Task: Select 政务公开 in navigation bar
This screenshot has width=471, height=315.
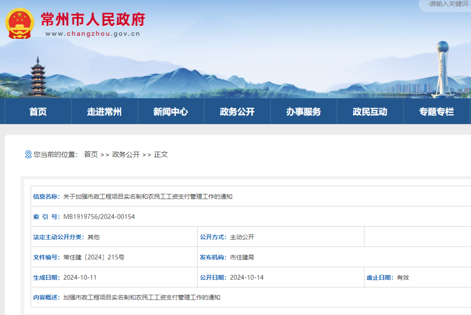Action: tap(237, 112)
